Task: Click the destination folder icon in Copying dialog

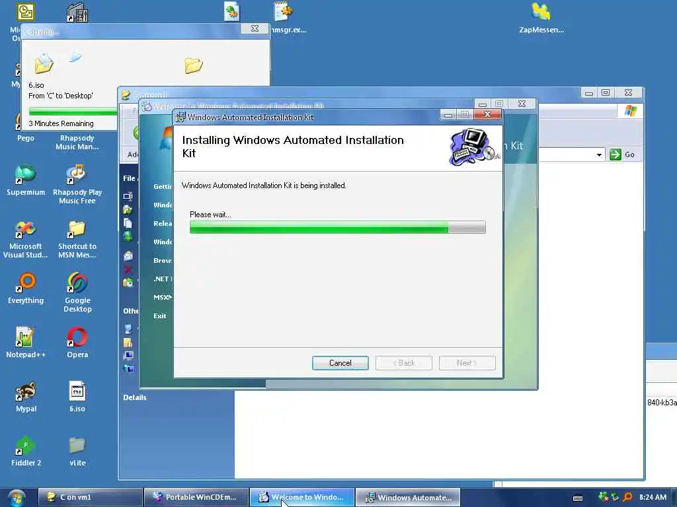Action: 194,65
